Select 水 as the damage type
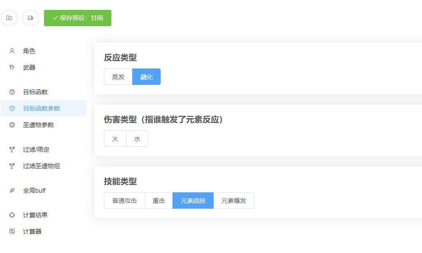Viewport: 422px width, 253px height. pyautogui.click(x=137, y=139)
